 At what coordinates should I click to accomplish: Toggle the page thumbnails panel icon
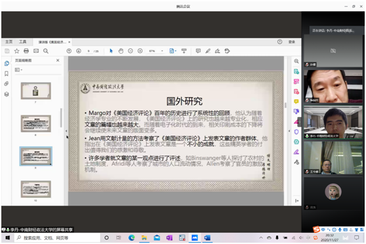click(7, 63)
